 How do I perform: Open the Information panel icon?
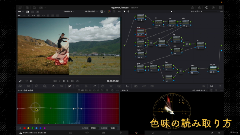pyautogui.click(x=220, y=86)
